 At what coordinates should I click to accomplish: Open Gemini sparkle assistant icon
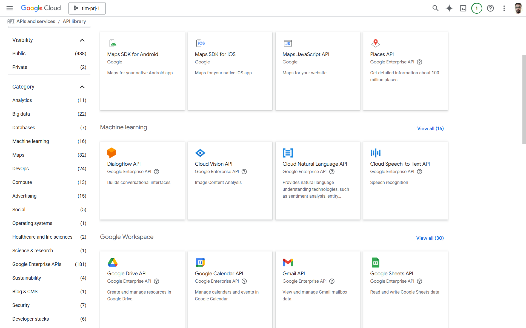449,8
